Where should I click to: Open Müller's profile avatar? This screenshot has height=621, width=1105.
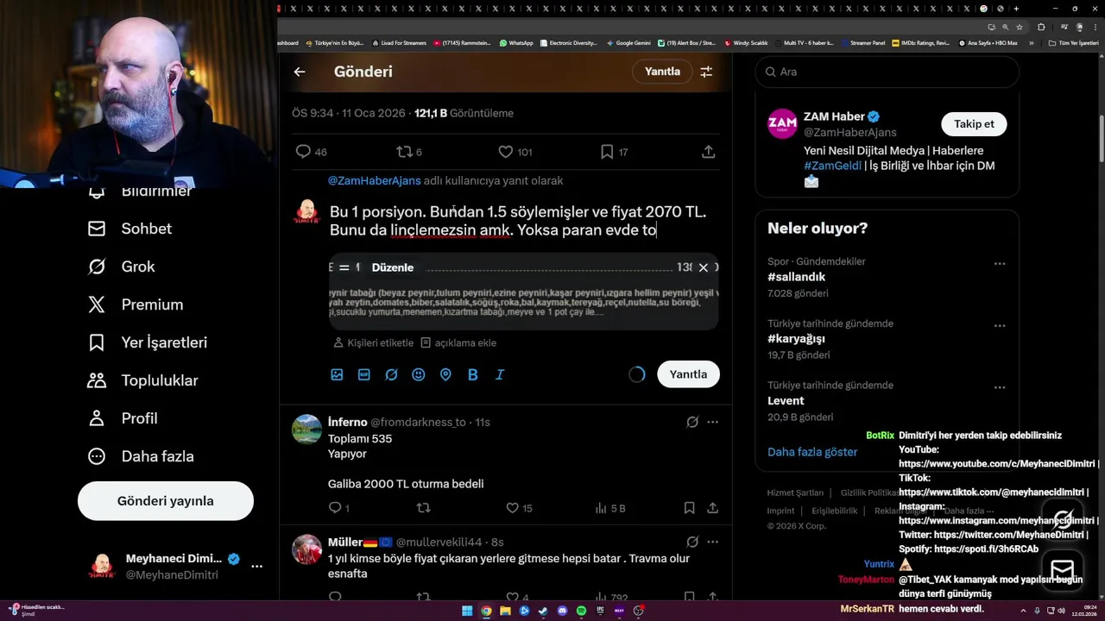pyautogui.click(x=306, y=549)
